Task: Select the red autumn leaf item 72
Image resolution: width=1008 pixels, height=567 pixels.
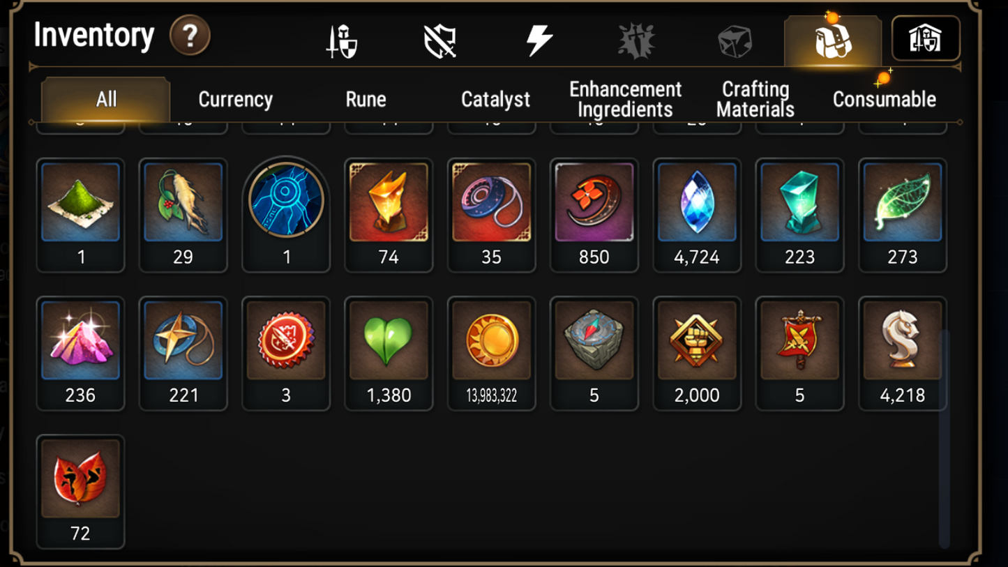Action: (80, 492)
